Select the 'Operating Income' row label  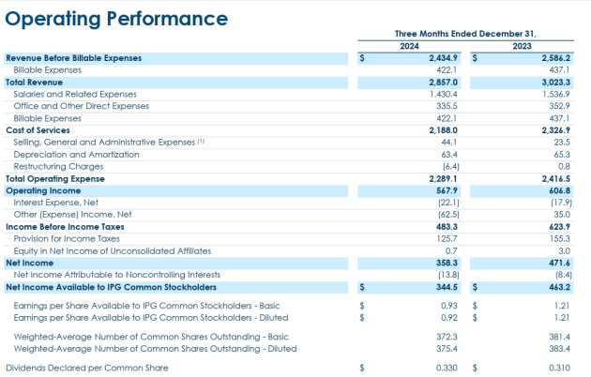(x=43, y=190)
